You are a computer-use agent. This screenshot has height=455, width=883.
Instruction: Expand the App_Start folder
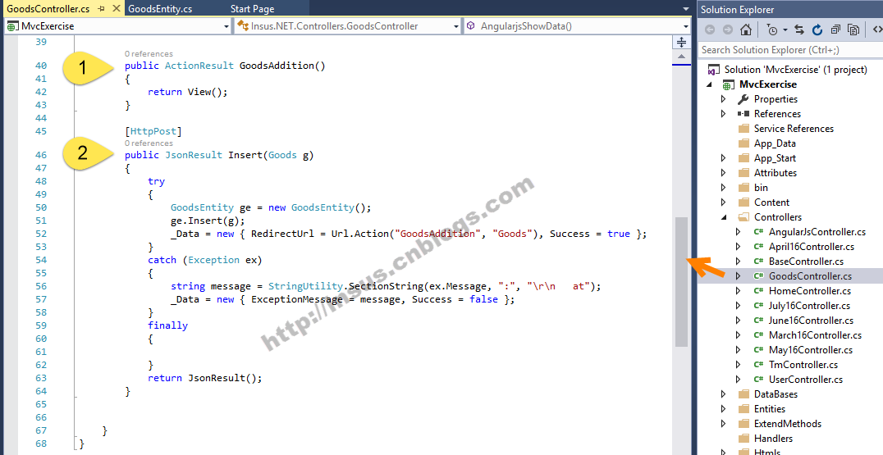tap(724, 158)
